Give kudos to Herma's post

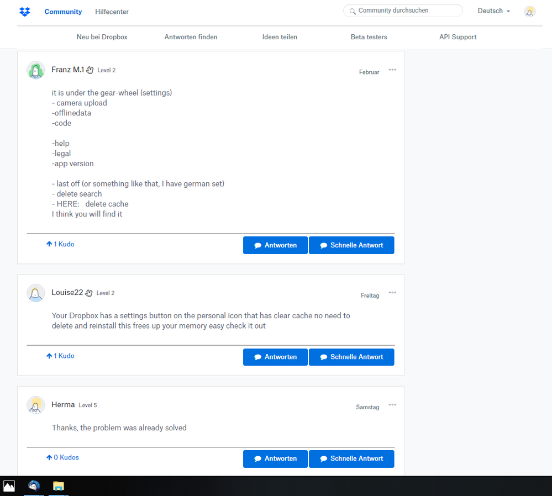(50, 458)
